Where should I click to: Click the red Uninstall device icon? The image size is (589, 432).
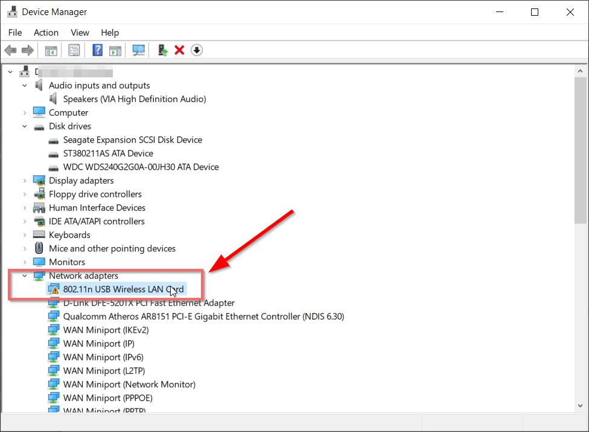[179, 50]
